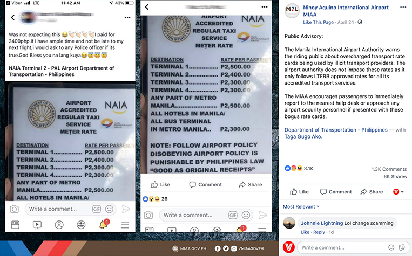Click the Like This Page link
Viewport: 412px width, 256px height.
(318, 22)
